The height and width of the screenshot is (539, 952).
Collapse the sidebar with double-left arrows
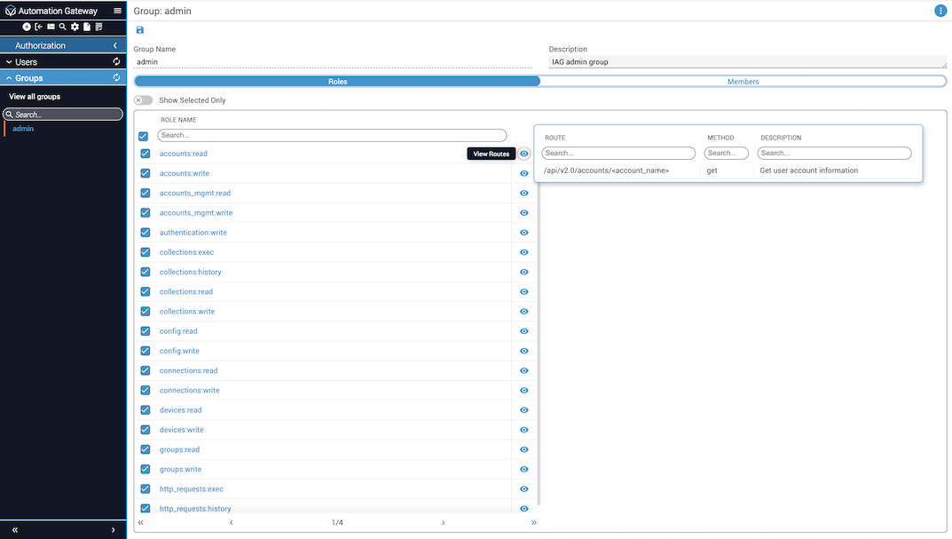[x=15, y=530]
